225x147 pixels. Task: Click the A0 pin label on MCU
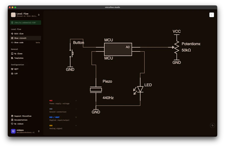click(128, 47)
